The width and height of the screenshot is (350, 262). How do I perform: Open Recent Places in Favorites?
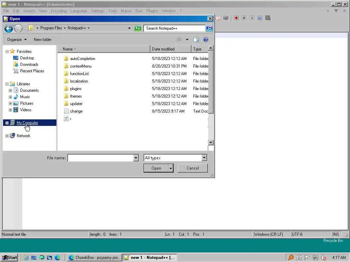pos(32,71)
